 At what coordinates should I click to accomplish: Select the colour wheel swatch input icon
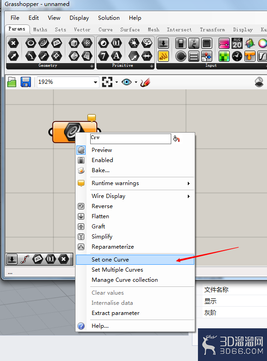coord(263,43)
